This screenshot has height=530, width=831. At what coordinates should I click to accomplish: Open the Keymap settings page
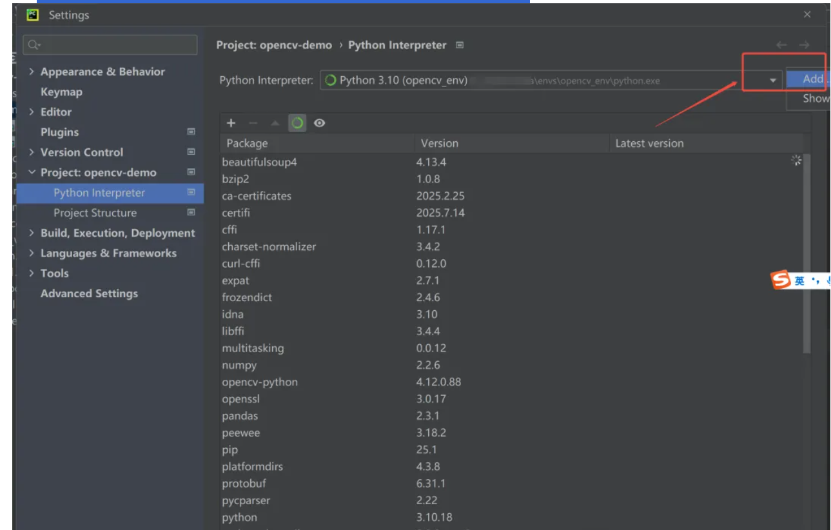(61, 92)
